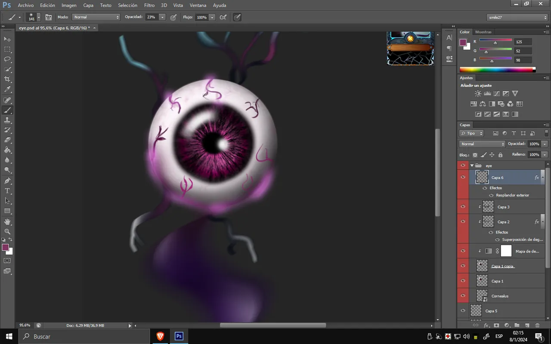Image resolution: width=551 pixels, height=344 pixels.
Task: Open the layer blend mode Normal dropdown
Action: click(482, 144)
